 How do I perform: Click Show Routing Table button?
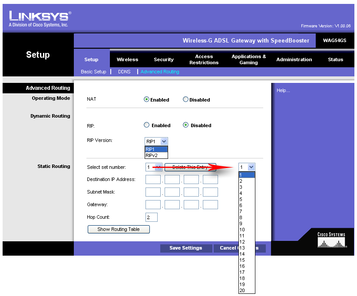(119, 229)
